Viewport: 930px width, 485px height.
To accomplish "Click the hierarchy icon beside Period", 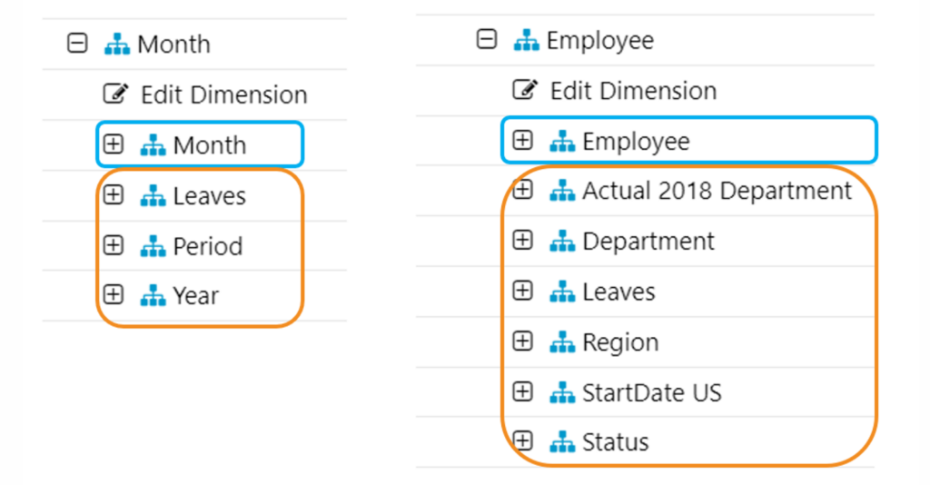I will [153, 246].
